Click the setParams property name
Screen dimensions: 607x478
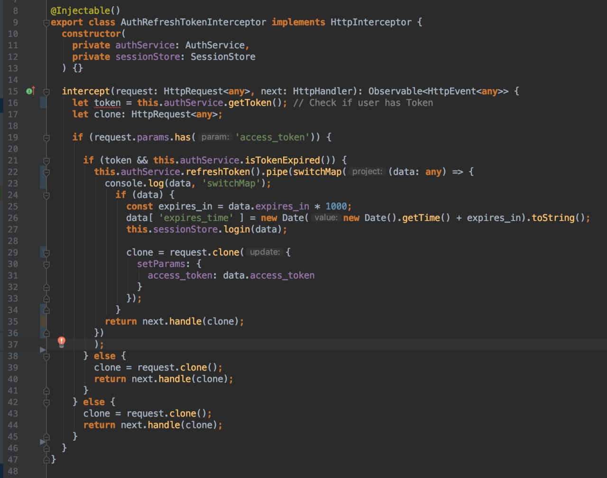[x=161, y=264]
